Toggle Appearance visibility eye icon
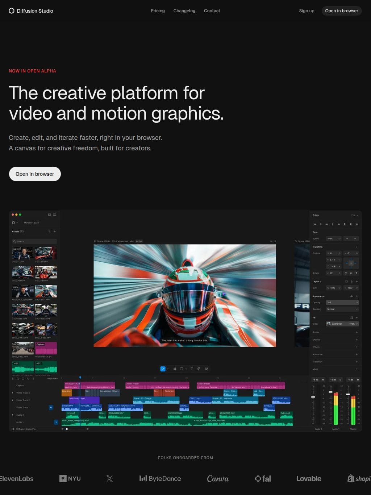The height and width of the screenshot is (495, 371). [x=351, y=296]
